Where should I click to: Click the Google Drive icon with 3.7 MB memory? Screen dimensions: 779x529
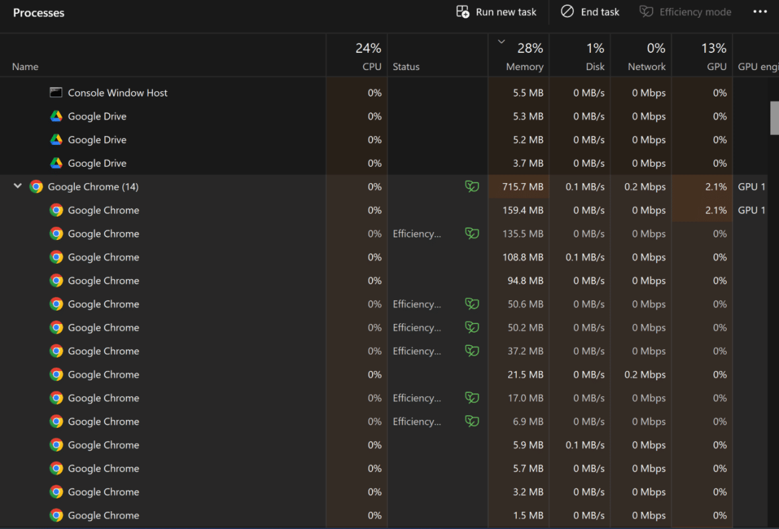point(56,163)
